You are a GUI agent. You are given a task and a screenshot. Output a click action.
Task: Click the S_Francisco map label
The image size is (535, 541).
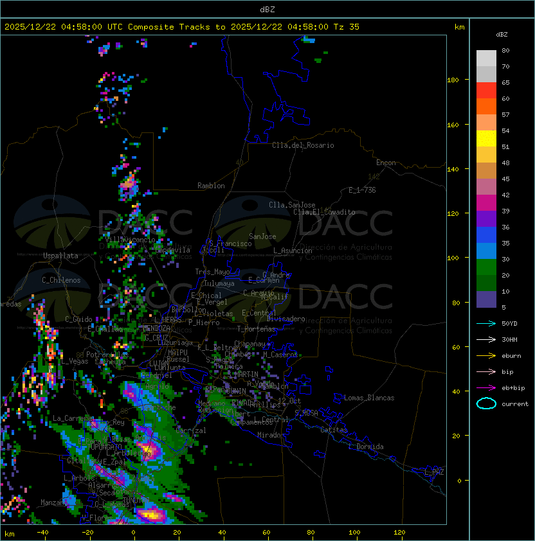tap(230, 244)
